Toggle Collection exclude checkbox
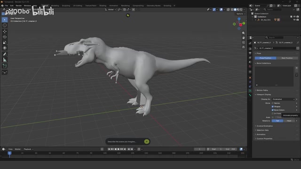The image size is (301, 169). 291,17
